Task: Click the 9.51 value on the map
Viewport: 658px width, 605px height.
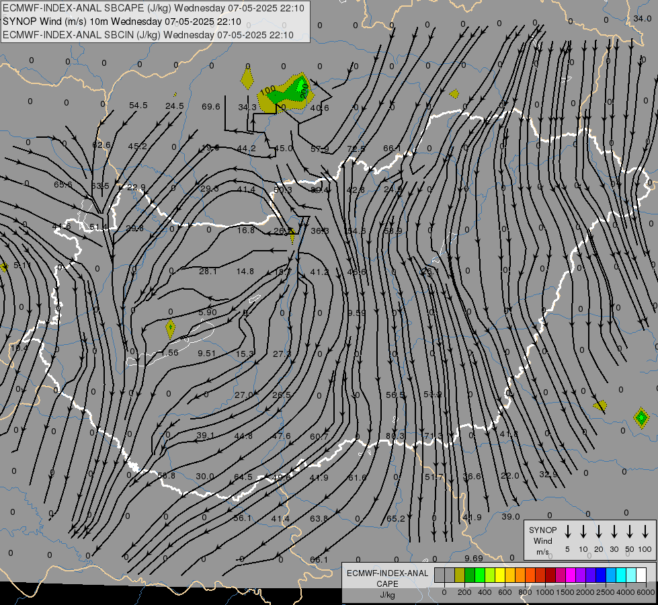Action: tap(207, 354)
